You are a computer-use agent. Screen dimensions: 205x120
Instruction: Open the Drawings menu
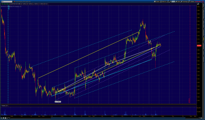(x=184, y=2)
